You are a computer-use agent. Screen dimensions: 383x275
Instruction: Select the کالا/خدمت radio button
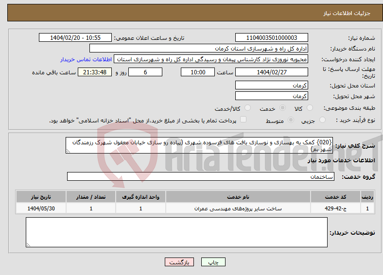pos(247,108)
